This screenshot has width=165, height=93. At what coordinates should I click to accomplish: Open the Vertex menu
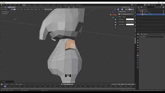32,9
